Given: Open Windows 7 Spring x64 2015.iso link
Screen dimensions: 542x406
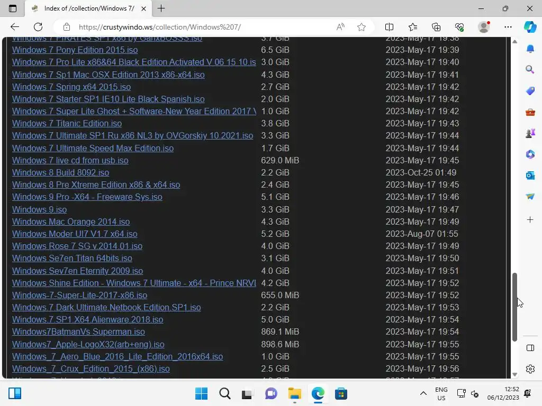Looking at the screenshot, I should [71, 87].
